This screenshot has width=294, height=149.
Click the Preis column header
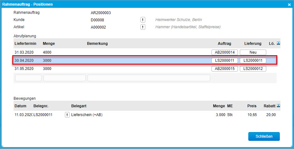[252, 106]
